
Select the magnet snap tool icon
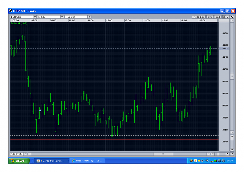[224, 17]
